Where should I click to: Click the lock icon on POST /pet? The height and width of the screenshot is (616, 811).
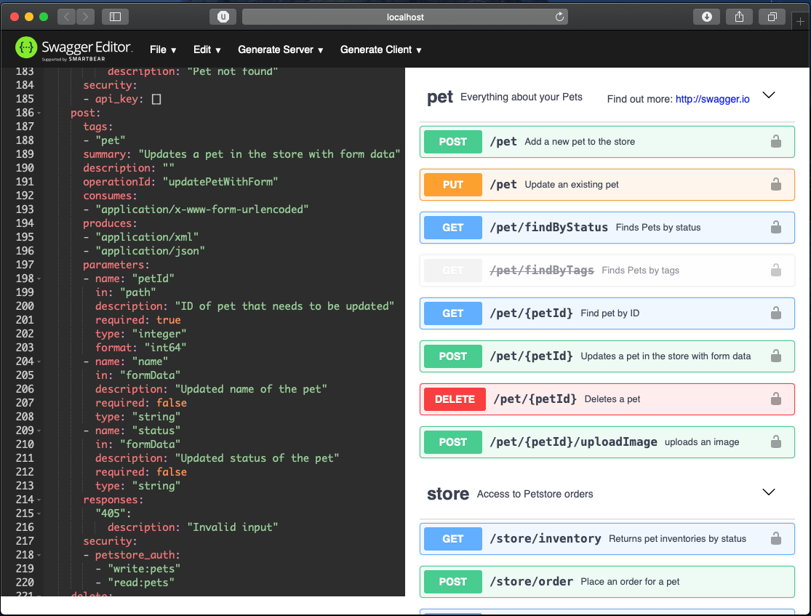click(775, 142)
